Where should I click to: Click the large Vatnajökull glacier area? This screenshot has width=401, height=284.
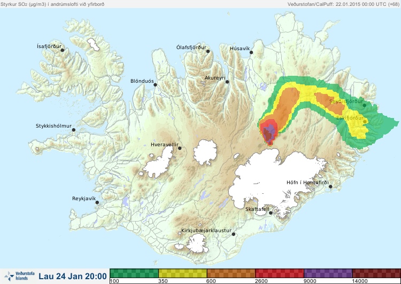point(276,183)
